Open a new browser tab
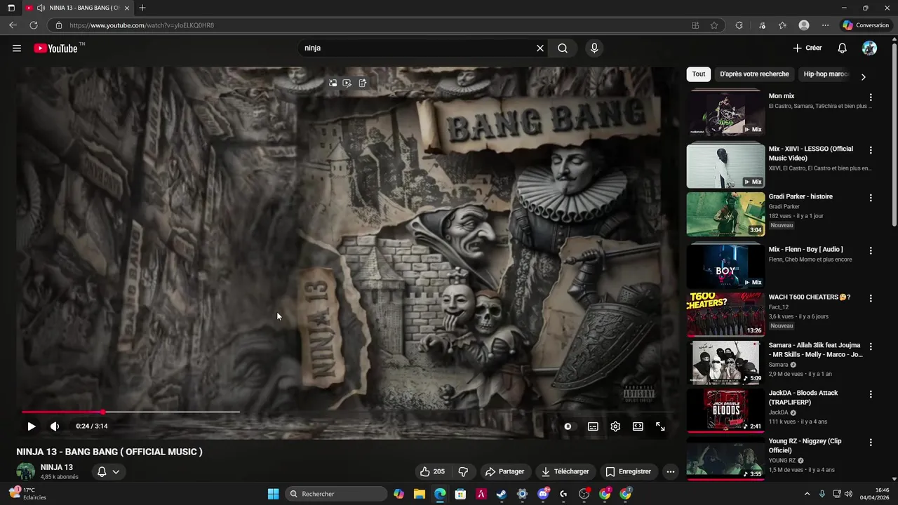This screenshot has height=505, width=898. tap(142, 8)
